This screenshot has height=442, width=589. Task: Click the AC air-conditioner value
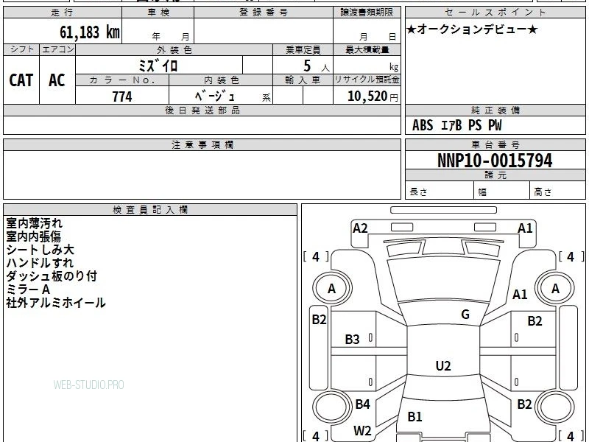(x=57, y=80)
